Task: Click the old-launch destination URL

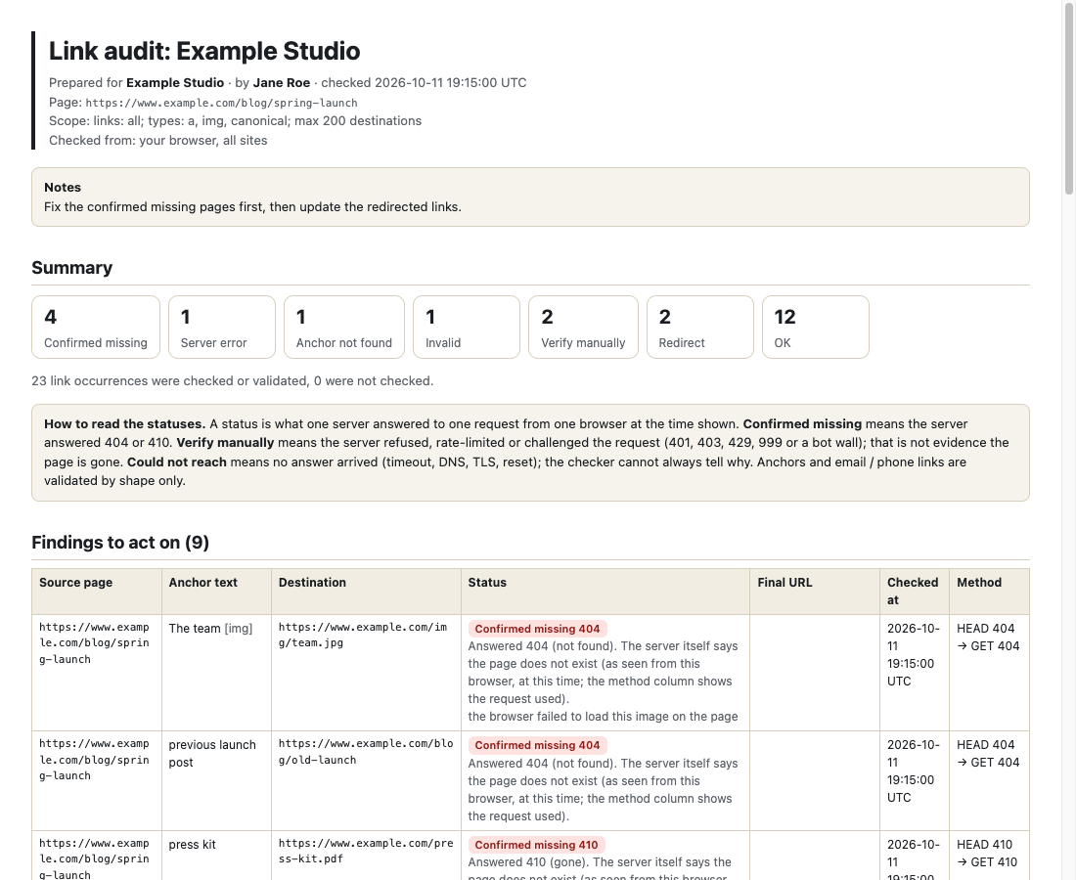Action: pos(366,752)
